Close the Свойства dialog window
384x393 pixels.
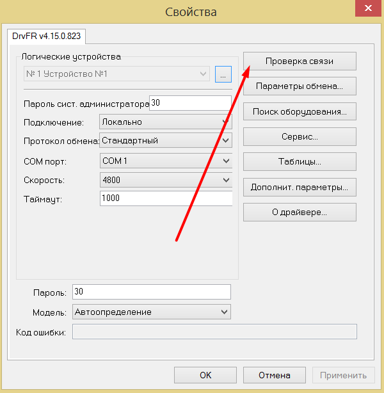click(368, 8)
